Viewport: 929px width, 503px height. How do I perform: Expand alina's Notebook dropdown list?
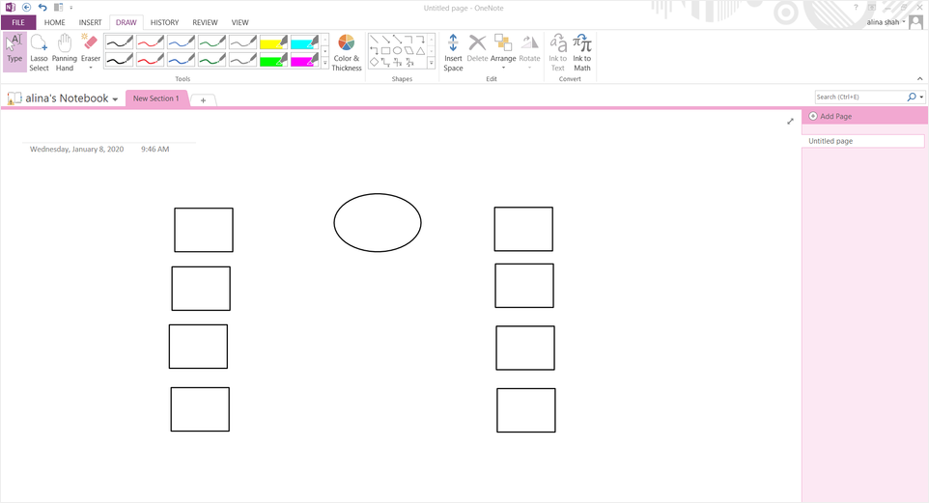115,99
